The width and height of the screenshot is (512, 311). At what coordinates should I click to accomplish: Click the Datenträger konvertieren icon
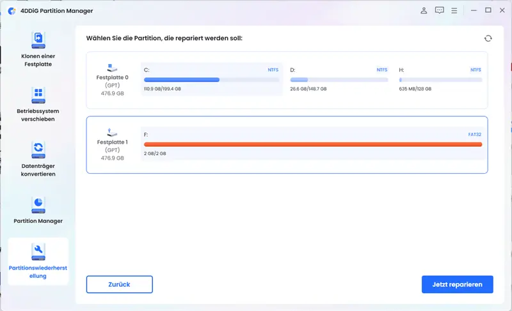coord(38,150)
